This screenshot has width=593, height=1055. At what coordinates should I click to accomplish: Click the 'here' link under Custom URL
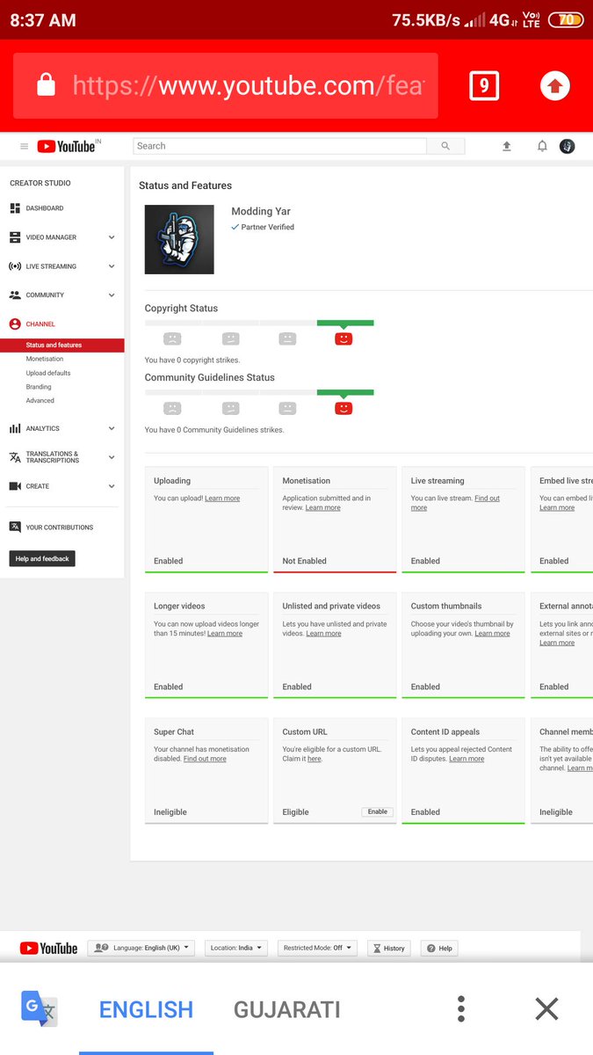[315, 759]
